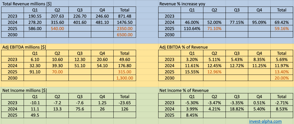Screen dimensions: 294x124
Task: Click the 2025 total growth cell 59.16%
Action: (x=281, y=29)
